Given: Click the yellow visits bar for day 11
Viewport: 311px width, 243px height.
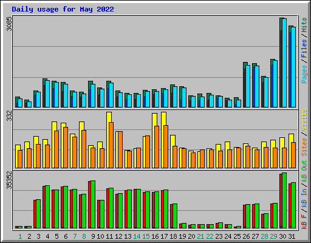Looking at the screenshot, I should [x=109, y=140].
